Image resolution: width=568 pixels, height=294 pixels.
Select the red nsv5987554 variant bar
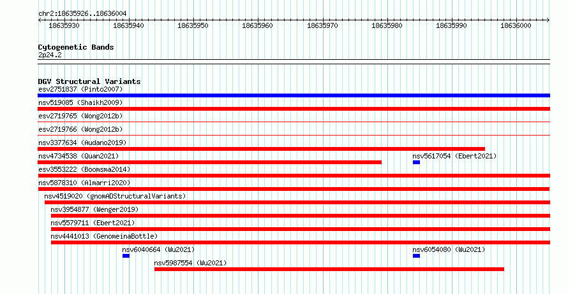pyautogui.click(x=329, y=269)
